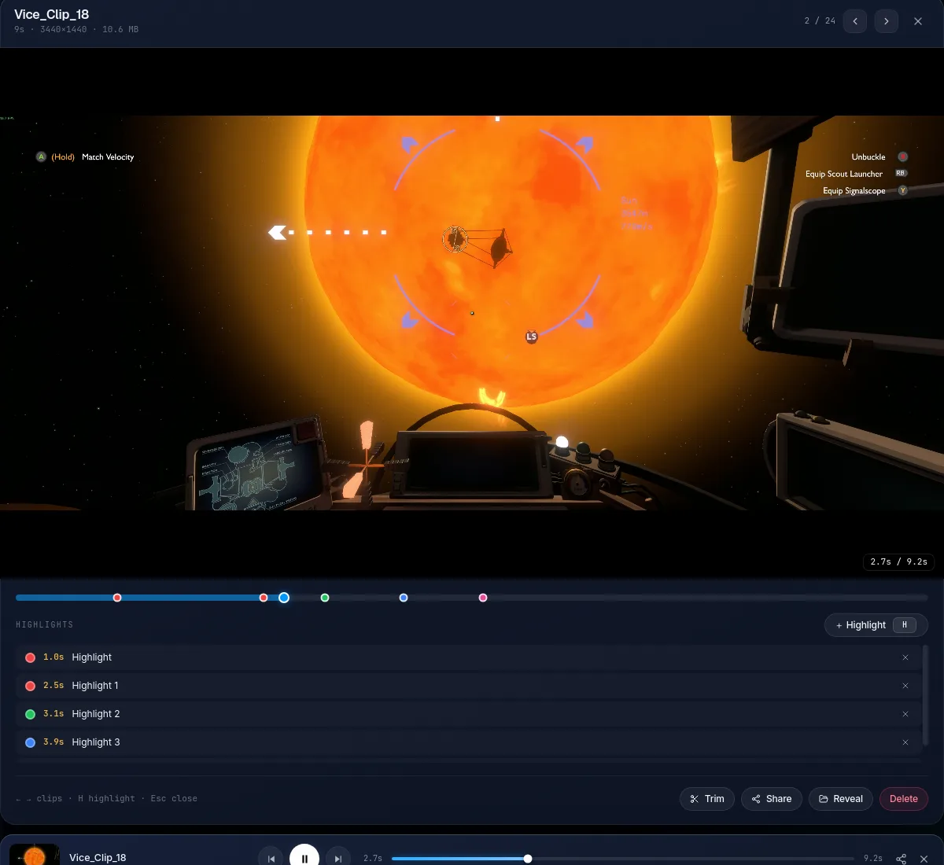Click the highlights list scrollbar
This screenshot has height=865, width=944.
(925, 695)
